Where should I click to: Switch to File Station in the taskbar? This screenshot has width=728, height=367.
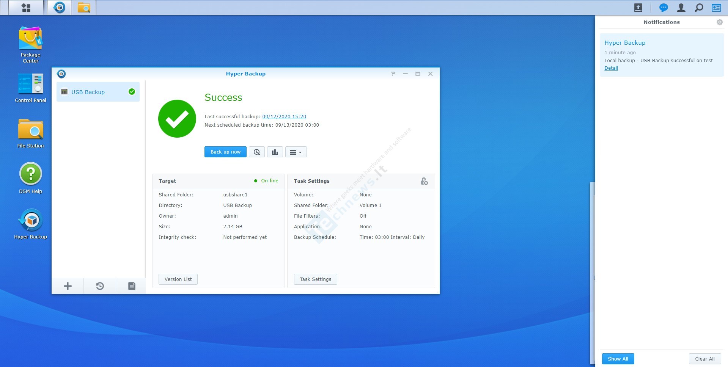coord(84,8)
